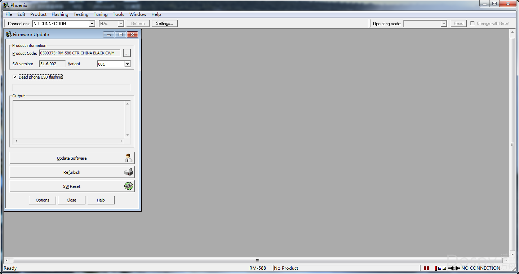Viewport: 519px width, 274px height.
Task: Open the Edit menu
Action: [21, 14]
